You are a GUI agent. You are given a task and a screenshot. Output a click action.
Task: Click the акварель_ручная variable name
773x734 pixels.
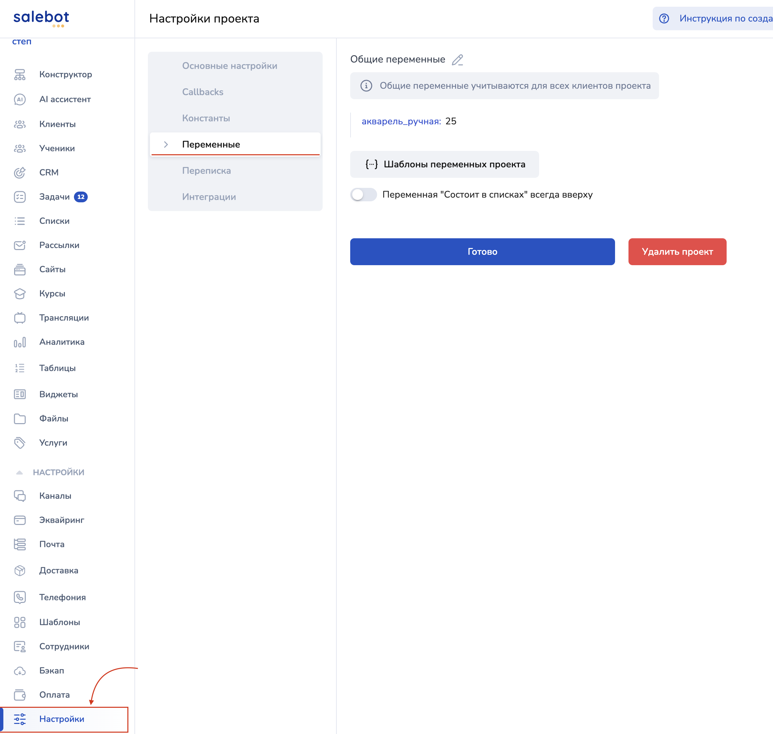(401, 121)
